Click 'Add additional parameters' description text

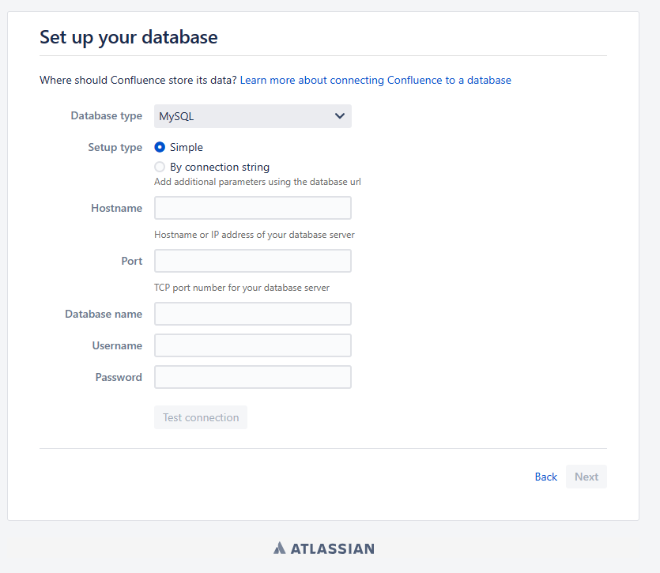click(258, 182)
